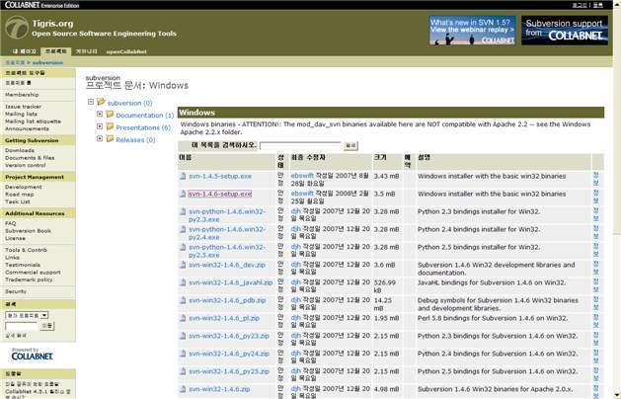
Task: Click file icon beside svn-win32-1.4.6_py25.zip
Action: tap(183, 371)
